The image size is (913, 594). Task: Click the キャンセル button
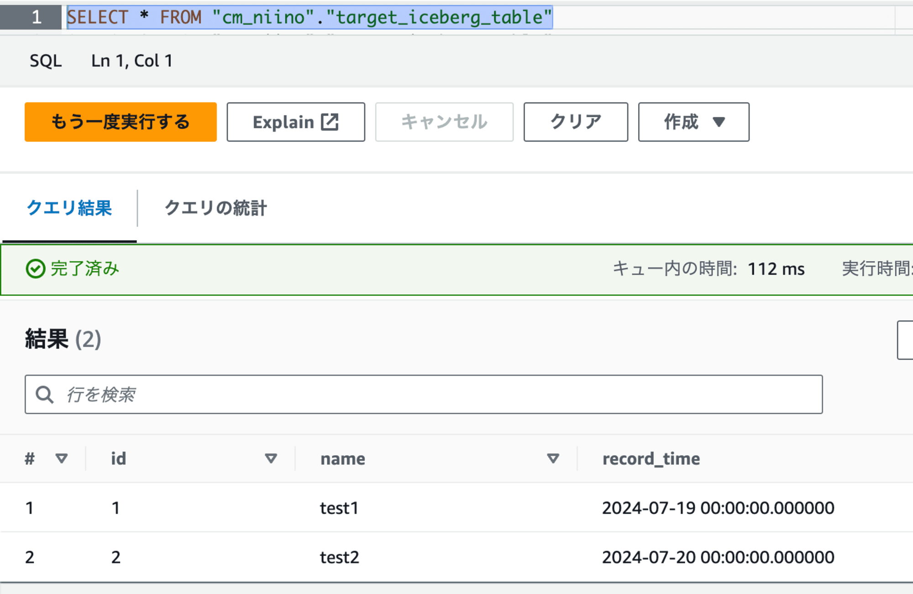(x=444, y=122)
